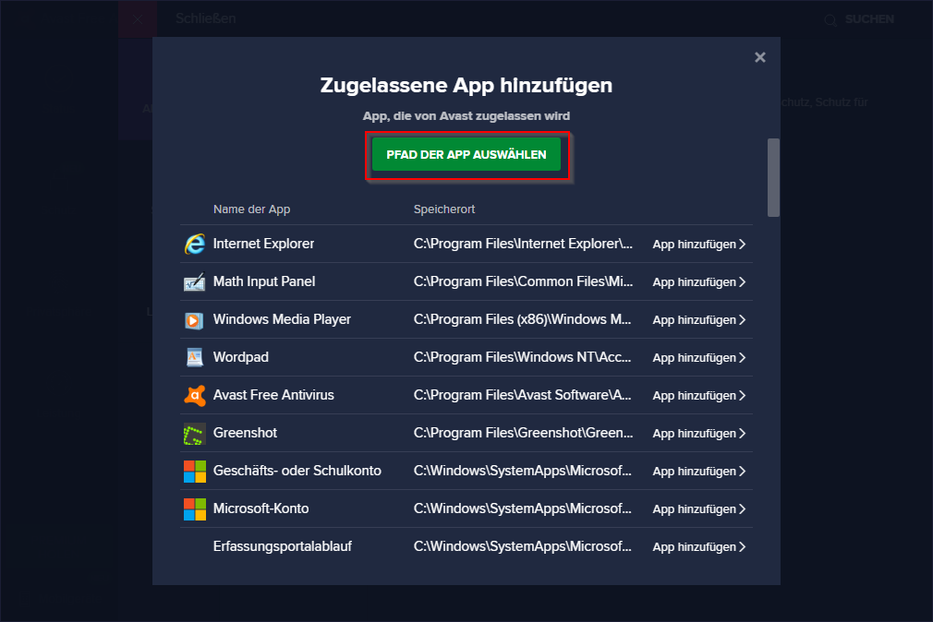Viewport: 933px width, 622px height.
Task: Click the Internet Explorer app icon
Action: (x=195, y=244)
